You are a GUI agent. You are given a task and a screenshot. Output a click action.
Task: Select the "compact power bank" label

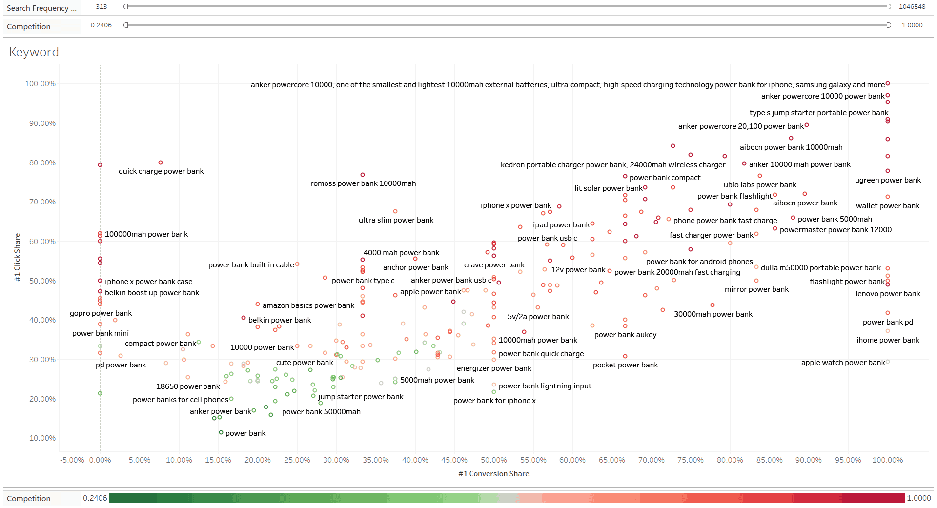point(161,344)
